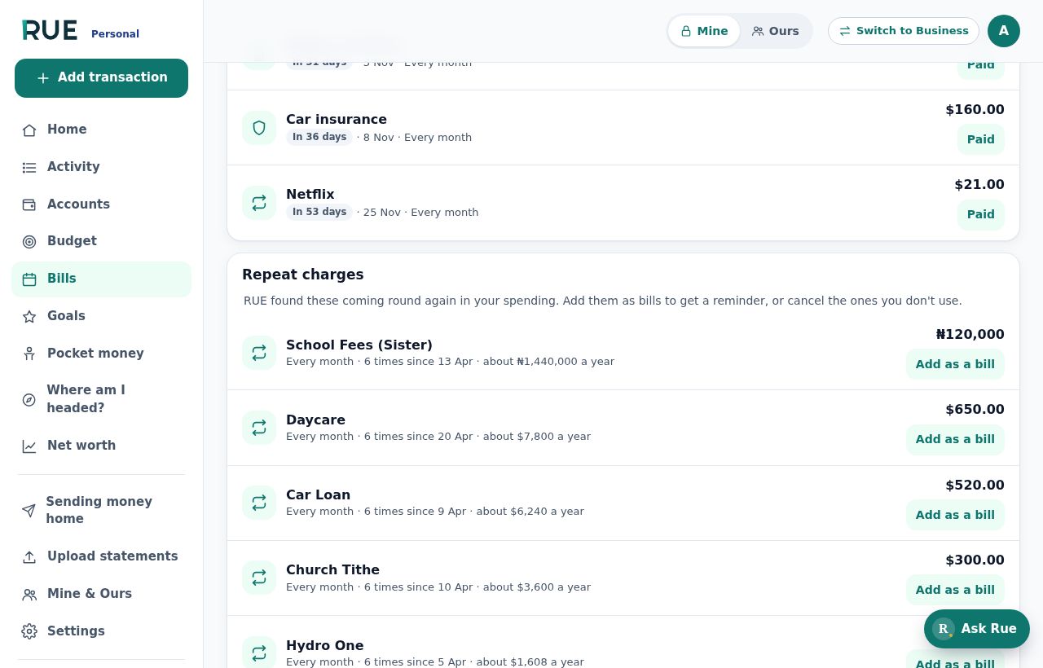
Task: Click Switch to Business button
Action: coord(904,31)
